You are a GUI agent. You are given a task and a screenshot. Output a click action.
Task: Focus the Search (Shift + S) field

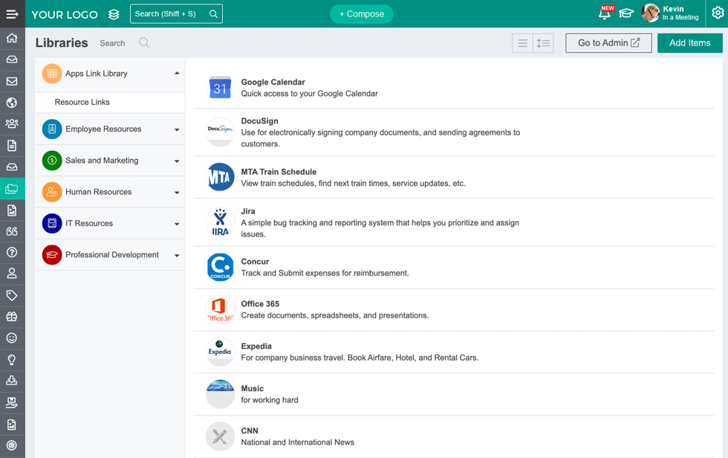click(177, 14)
